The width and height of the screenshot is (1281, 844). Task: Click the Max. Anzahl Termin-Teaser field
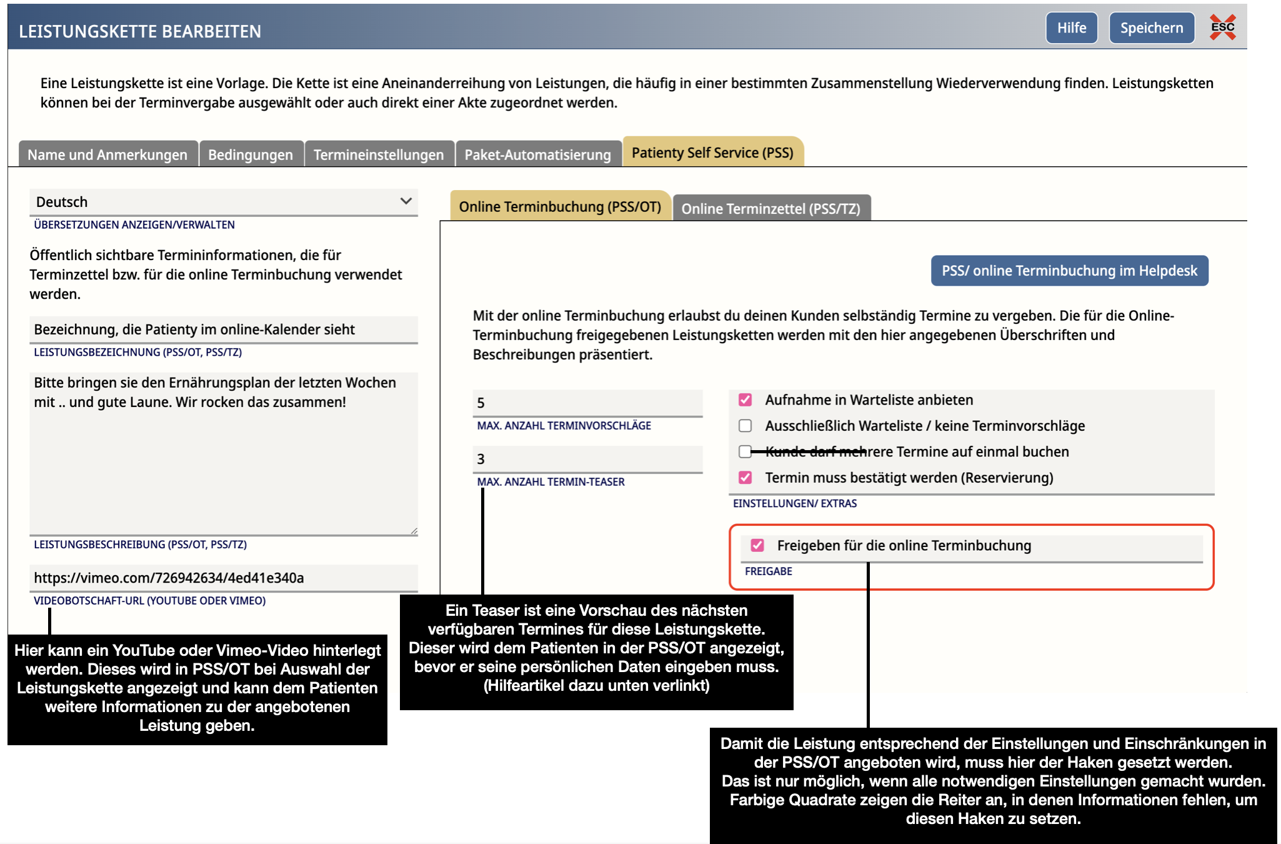(x=587, y=459)
